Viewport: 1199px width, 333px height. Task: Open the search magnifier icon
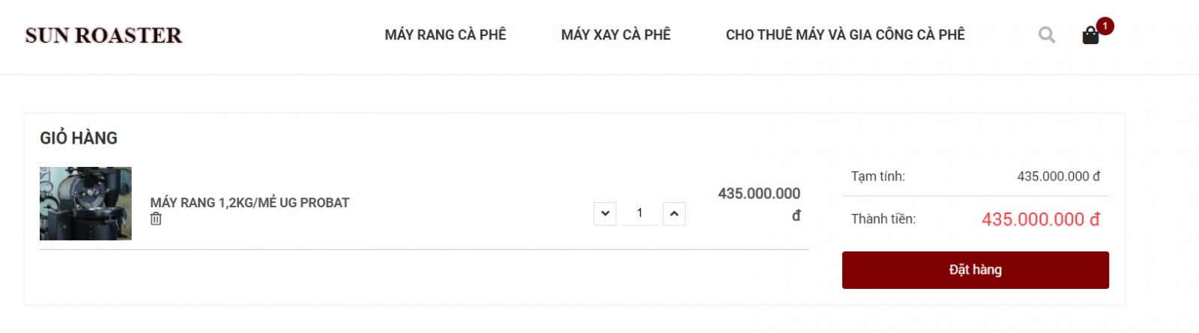[x=1047, y=34]
